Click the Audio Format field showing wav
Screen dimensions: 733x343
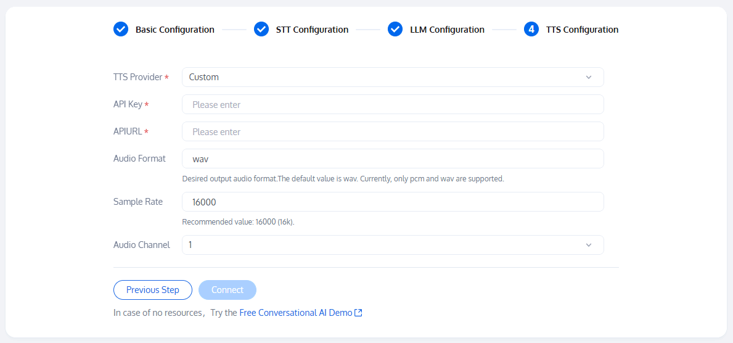tap(392, 159)
